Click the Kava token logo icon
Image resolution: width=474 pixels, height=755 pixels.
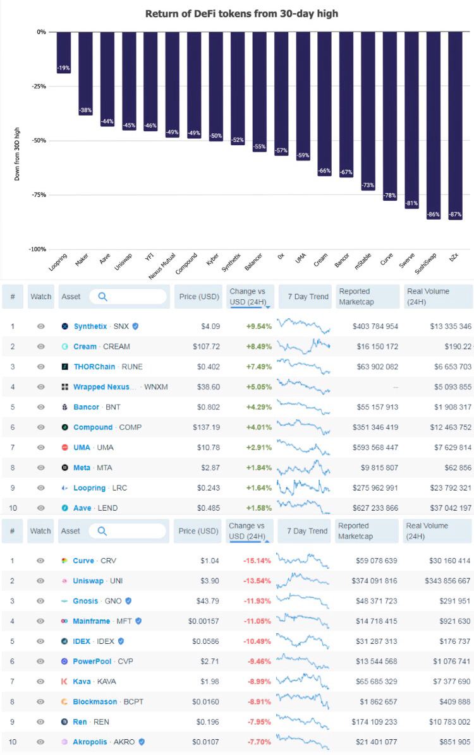point(64,682)
